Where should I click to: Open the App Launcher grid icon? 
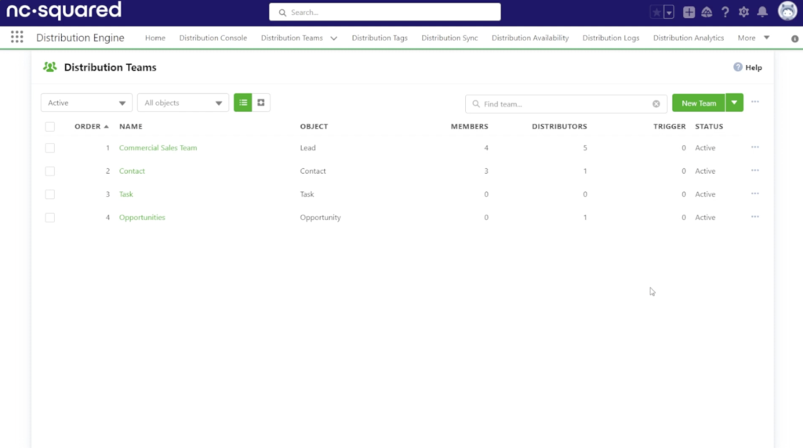pyautogui.click(x=16, y=38)
